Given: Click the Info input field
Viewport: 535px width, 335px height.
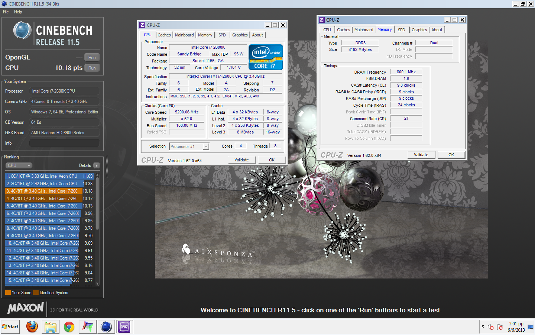Looking at the screenshot, I should (64, 143).
